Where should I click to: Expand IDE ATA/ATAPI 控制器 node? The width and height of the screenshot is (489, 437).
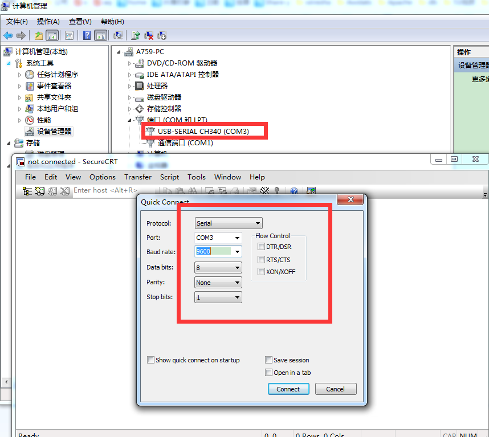click(129, 75)
